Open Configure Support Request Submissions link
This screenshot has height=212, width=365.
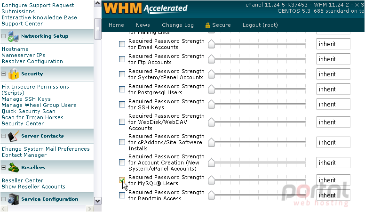coord(38,8)
